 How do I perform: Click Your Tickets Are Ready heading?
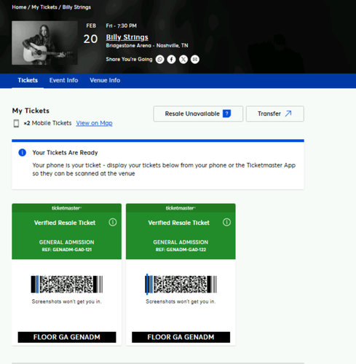point(65,153)
